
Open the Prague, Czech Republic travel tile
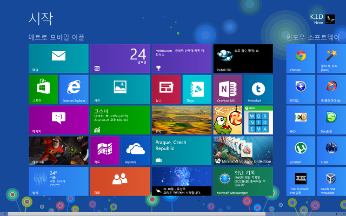[x=182, y=151]
